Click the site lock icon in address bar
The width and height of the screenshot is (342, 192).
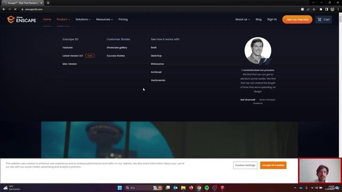tap(22, 10)
